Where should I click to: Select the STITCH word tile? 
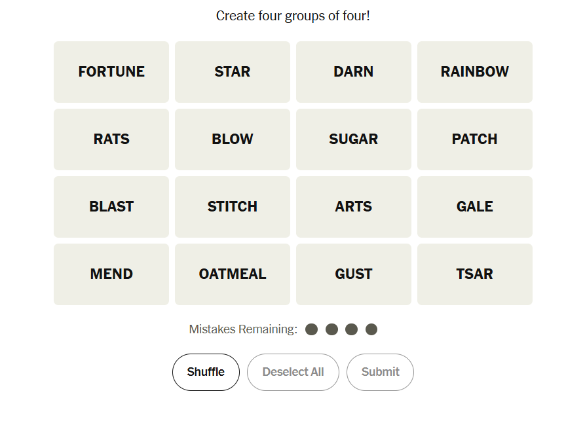[x=233, y=207]
